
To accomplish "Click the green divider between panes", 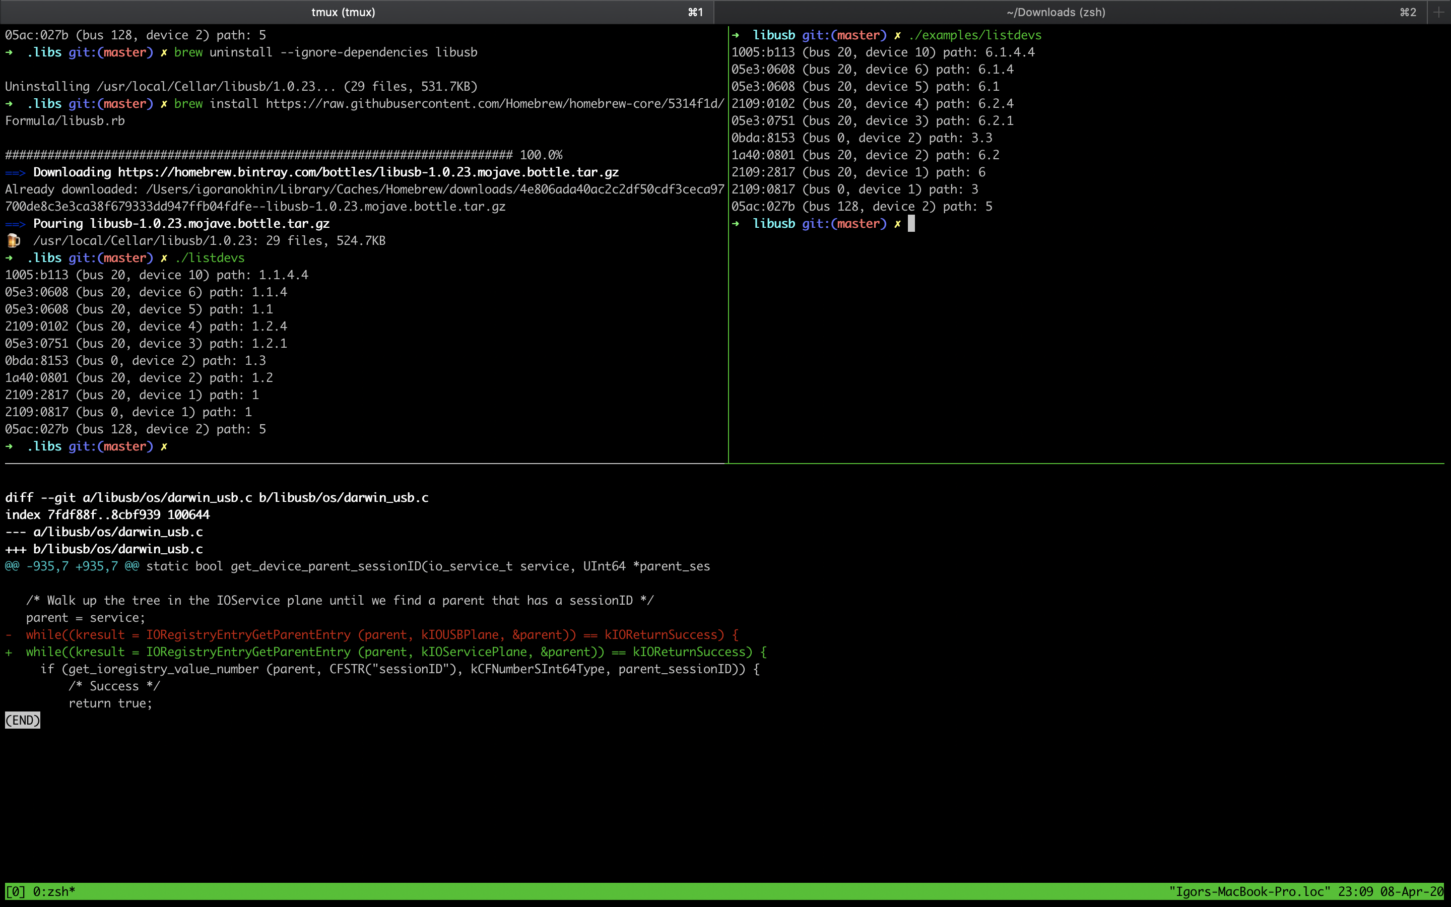I will coord(728,240).
